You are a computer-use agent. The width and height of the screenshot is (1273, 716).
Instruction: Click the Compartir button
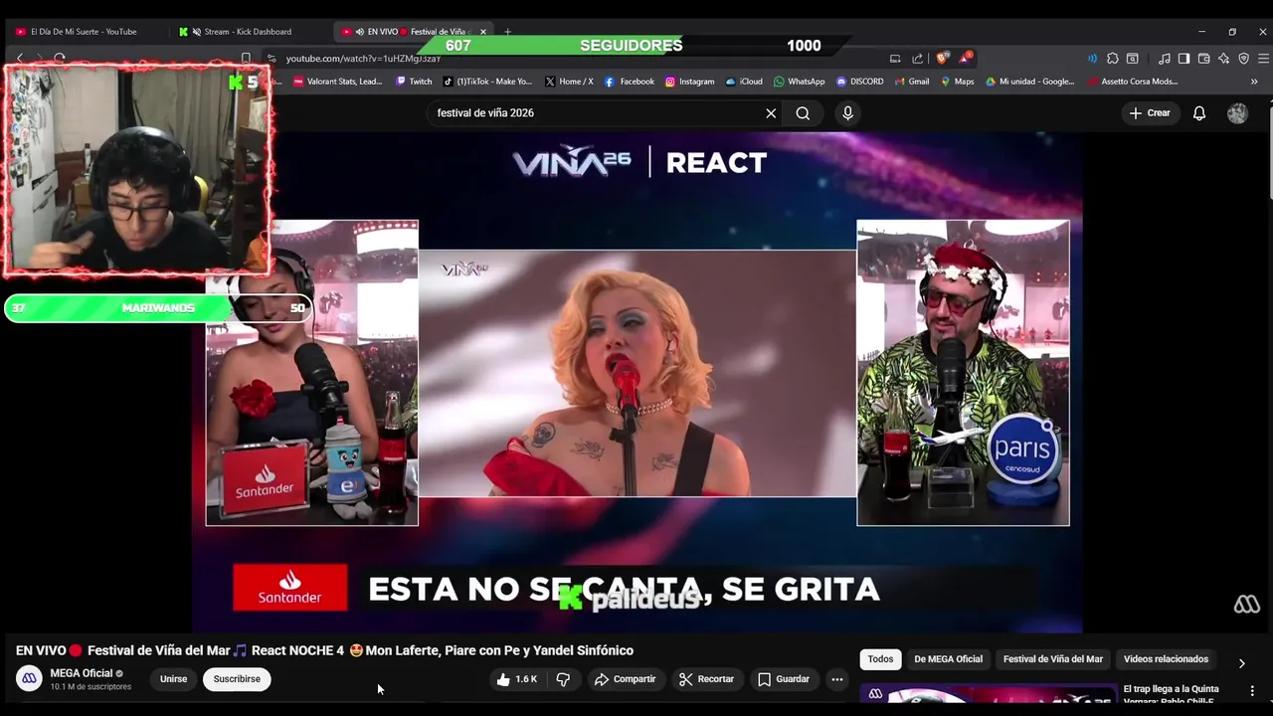[x=625, y=679]
